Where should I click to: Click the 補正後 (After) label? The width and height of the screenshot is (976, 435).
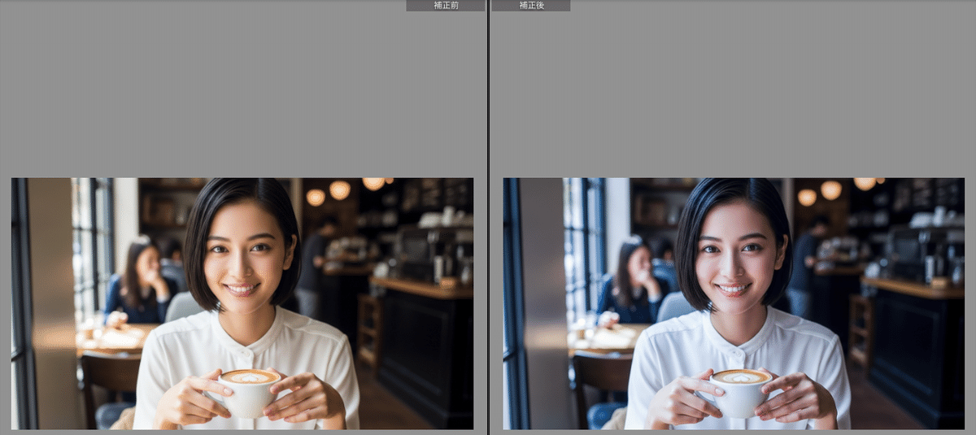click(x=531, y=6)
